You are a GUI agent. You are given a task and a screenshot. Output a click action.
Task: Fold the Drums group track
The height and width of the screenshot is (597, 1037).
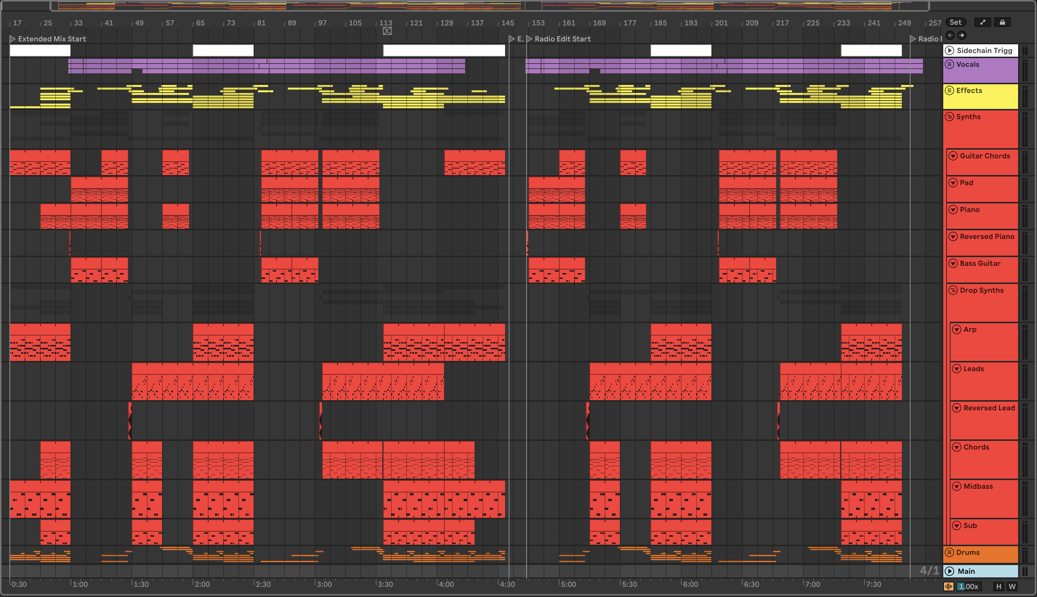(x=949, y=552)
